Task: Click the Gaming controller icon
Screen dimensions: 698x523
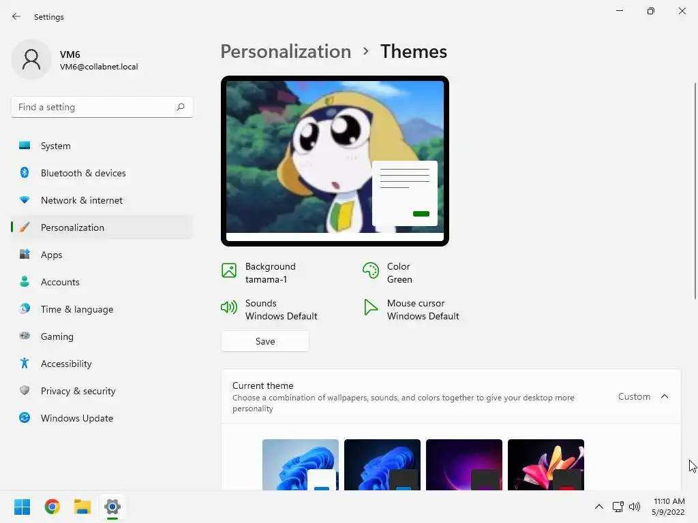Action: click(x=25, y=336)
